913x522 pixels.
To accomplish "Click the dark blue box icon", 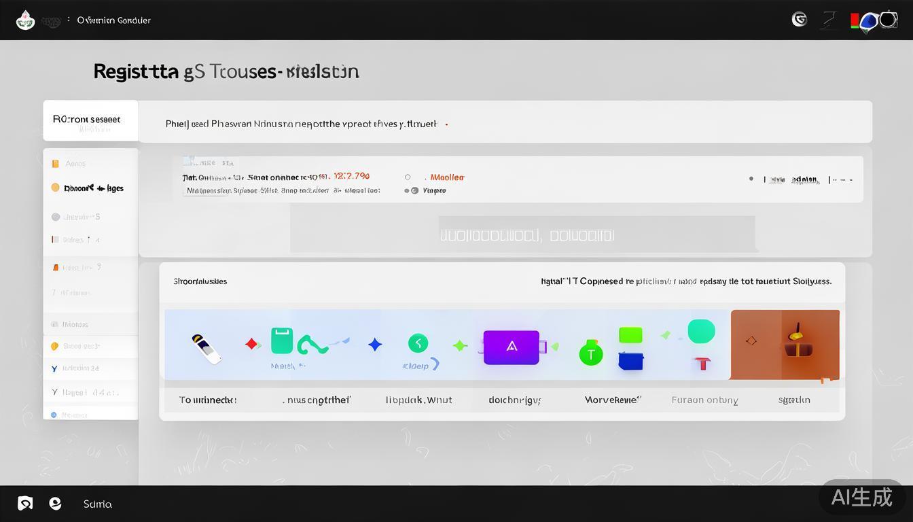I will [630, 361].
